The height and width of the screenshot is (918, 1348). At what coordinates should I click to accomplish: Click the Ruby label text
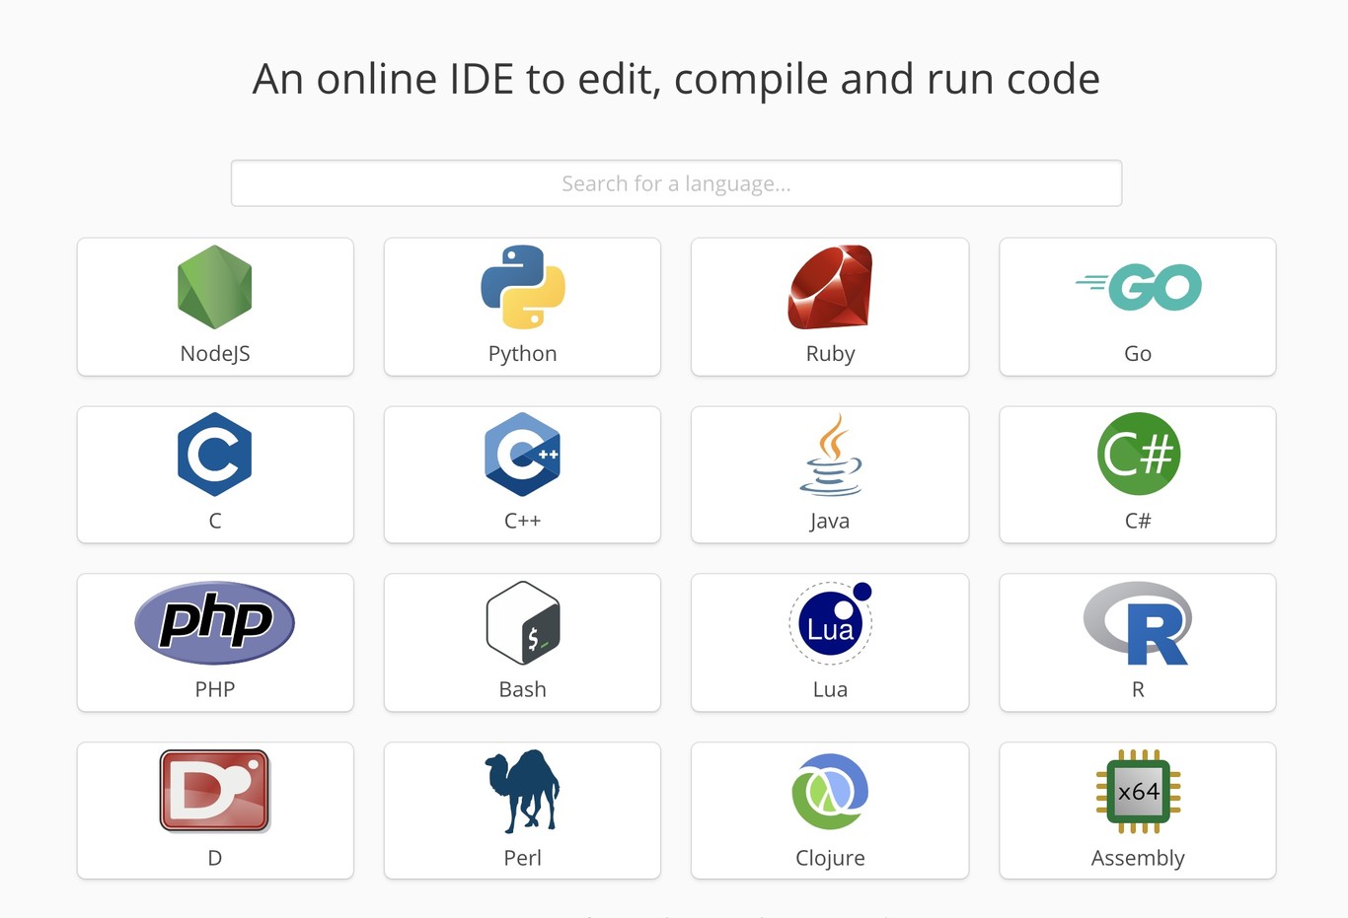click(829, 353)
